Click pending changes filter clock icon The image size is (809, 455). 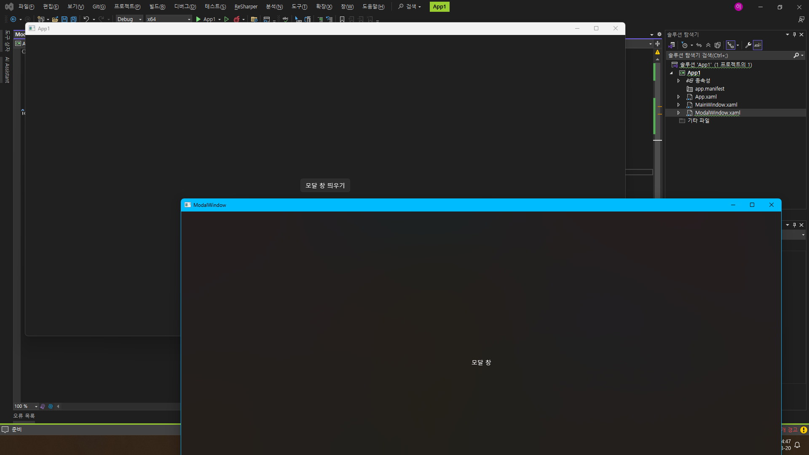pos(684,45)
